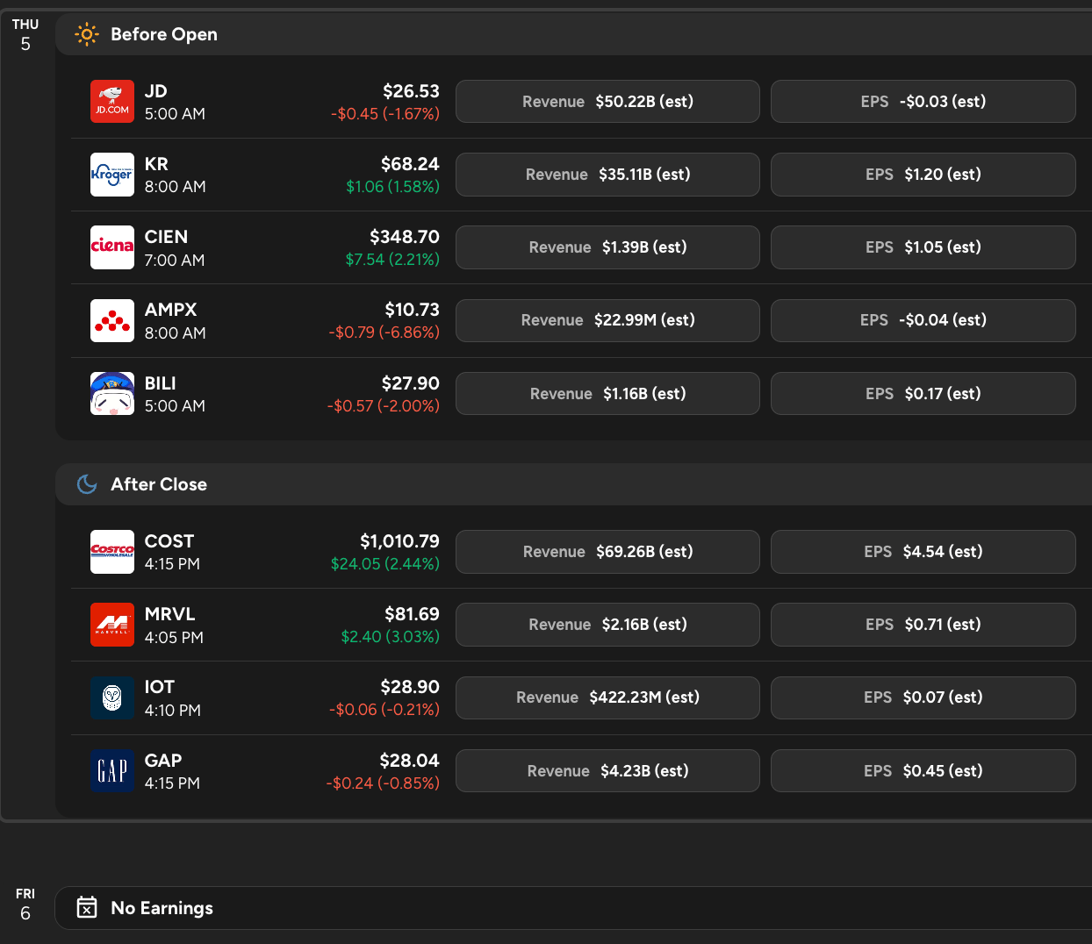
Task: Open CIEN EPS estimate $1.05 box
Action: (923, 247)
